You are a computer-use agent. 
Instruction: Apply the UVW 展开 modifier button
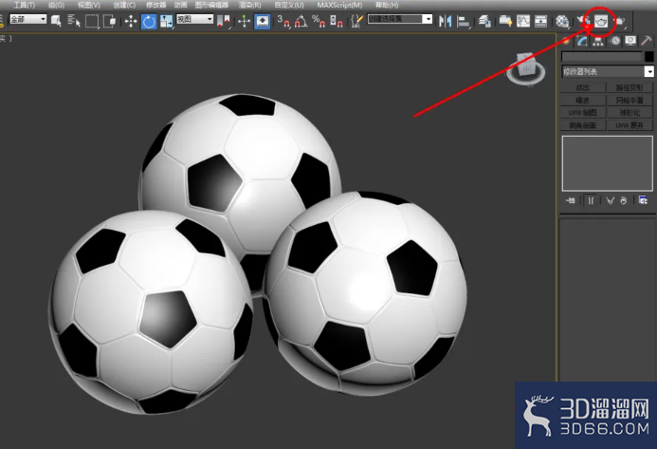(630, 125)
